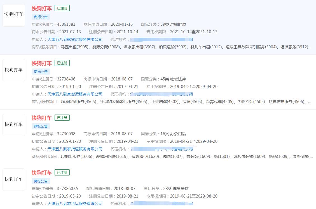Click service item 婴儿车出租(3912)
This screenshot has height=209, width=316.
pyautogui.click(x=206, y=47)
